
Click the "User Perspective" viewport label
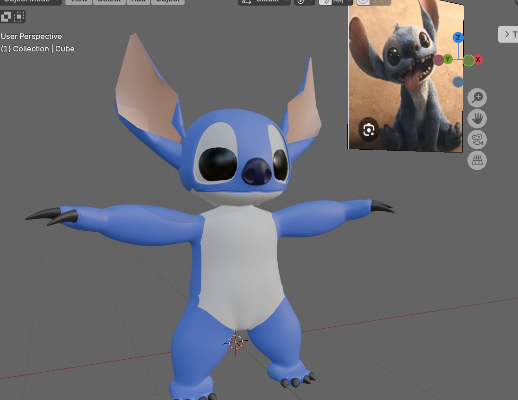click(x=32, y=36)
